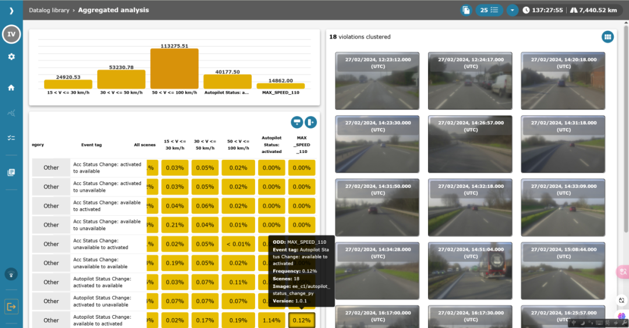
Task: Click the pink translate icon at right edge
Action: coord(623,272)
